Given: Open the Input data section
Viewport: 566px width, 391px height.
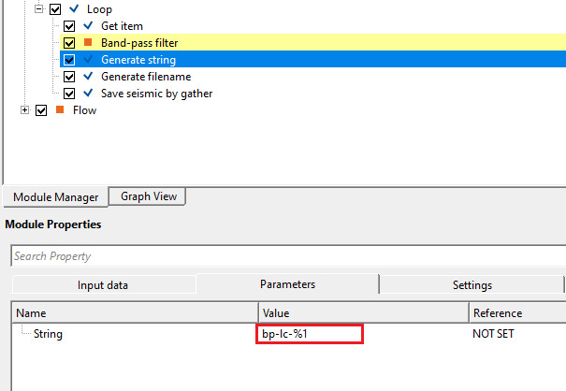Looking at the screenshot, I should tap(103, 285).
